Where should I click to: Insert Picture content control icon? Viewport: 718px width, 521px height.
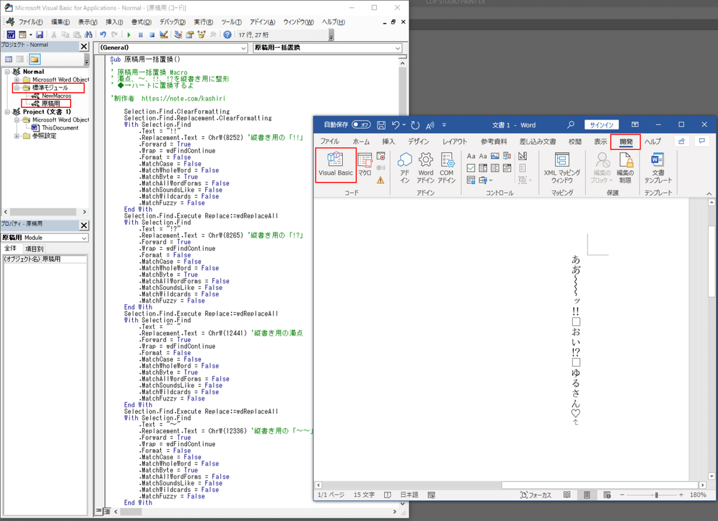[495, 157]
